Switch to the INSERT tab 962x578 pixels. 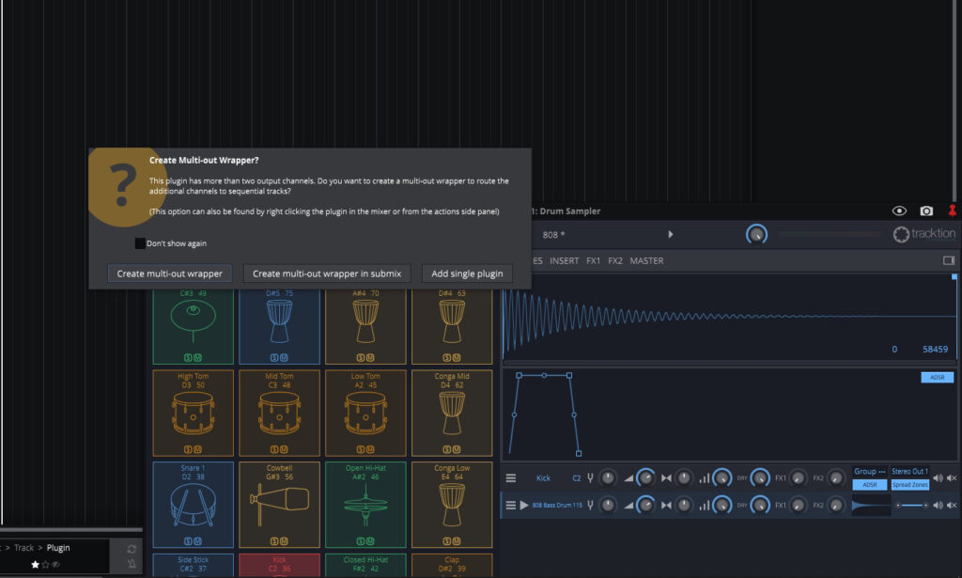[x=564, y=260]
